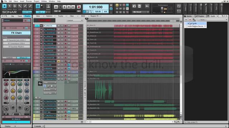Mute the 01_Kick track
Viewport: 229px width, 128px height.
tap(59, 26)
